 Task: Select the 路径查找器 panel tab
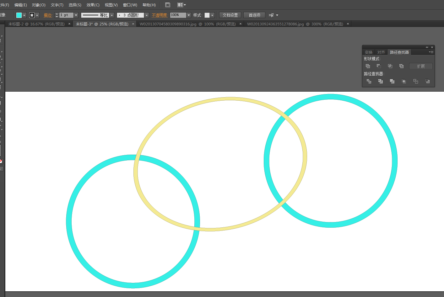(399, 52)
